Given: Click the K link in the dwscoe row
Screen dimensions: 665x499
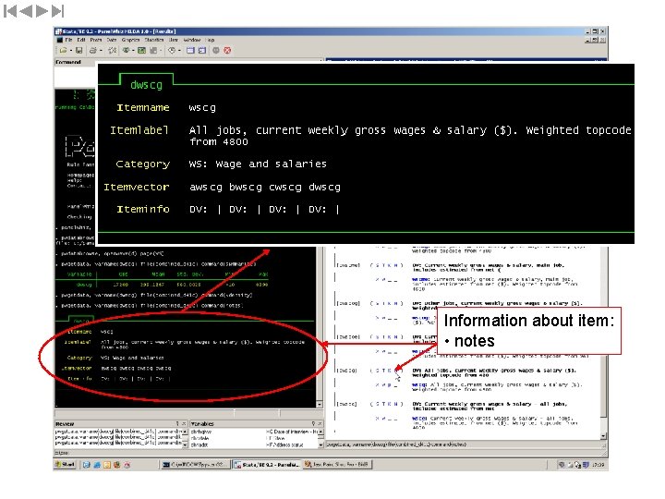Looking at the screenshot, I should 390,337.
